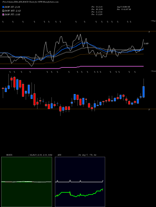Image resolution: width=156 pixels, height=207 pixels.
Task: Click the 'Pre V: 0.137 M' volume text
Action: [x=124, y=9]
